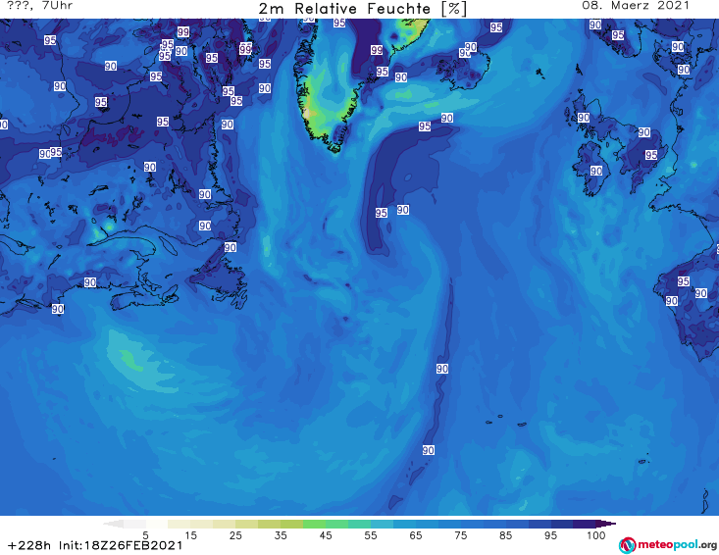Click the '95' tick on the color scale

[550, 535]
